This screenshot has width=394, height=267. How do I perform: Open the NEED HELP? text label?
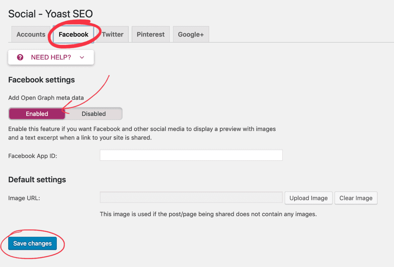click(51, 57)
